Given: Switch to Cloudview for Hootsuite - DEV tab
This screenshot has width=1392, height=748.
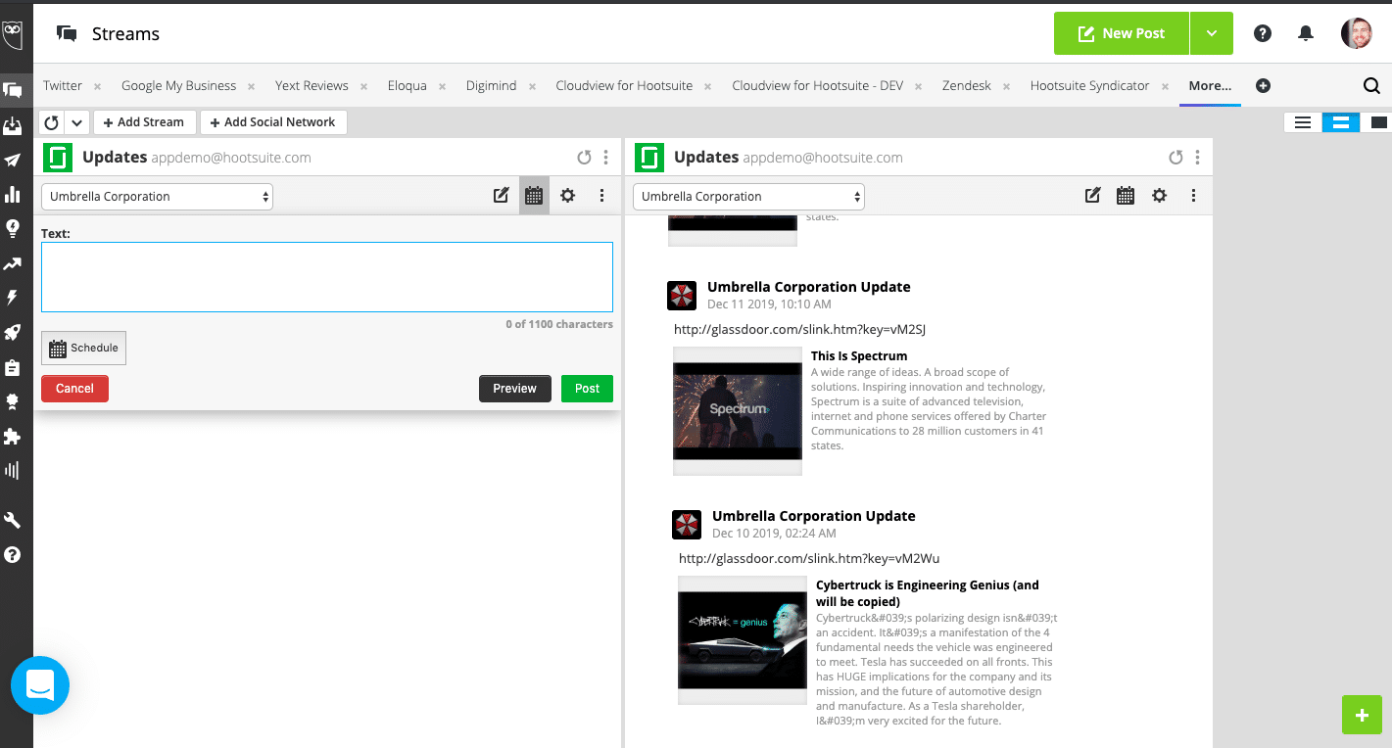Looking at the screenshot, I should tap(817, 86).
